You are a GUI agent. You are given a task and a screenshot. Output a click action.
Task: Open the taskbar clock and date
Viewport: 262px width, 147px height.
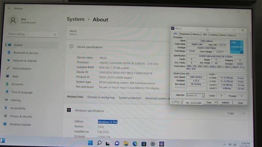point(245,145)
